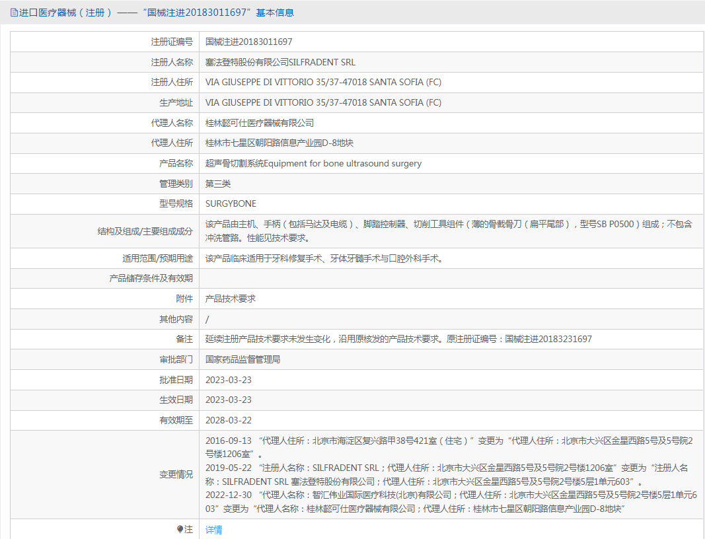
Task: Click the 第三类 management category value
Action: coord(218,184)
